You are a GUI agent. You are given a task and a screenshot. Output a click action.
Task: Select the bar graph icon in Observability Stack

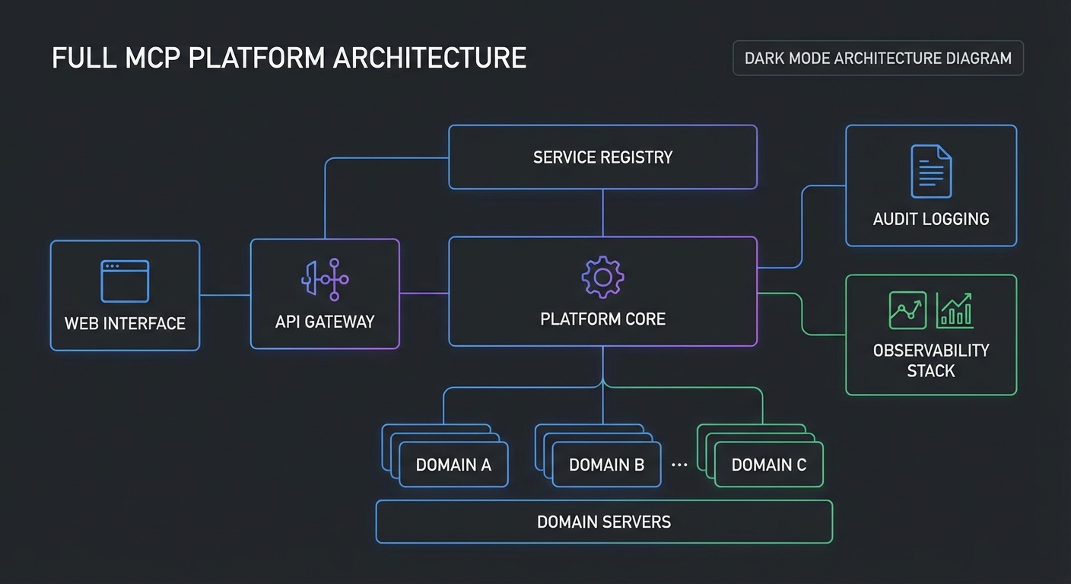coord(955,309)
